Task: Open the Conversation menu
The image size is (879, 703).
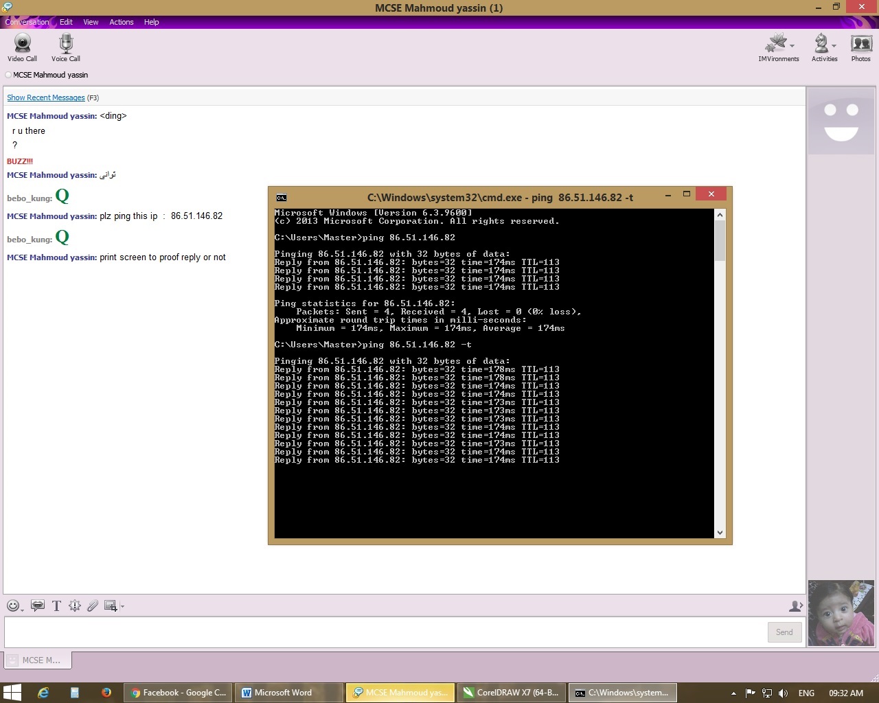Action: pyautogui.click(x=27, y=22)
